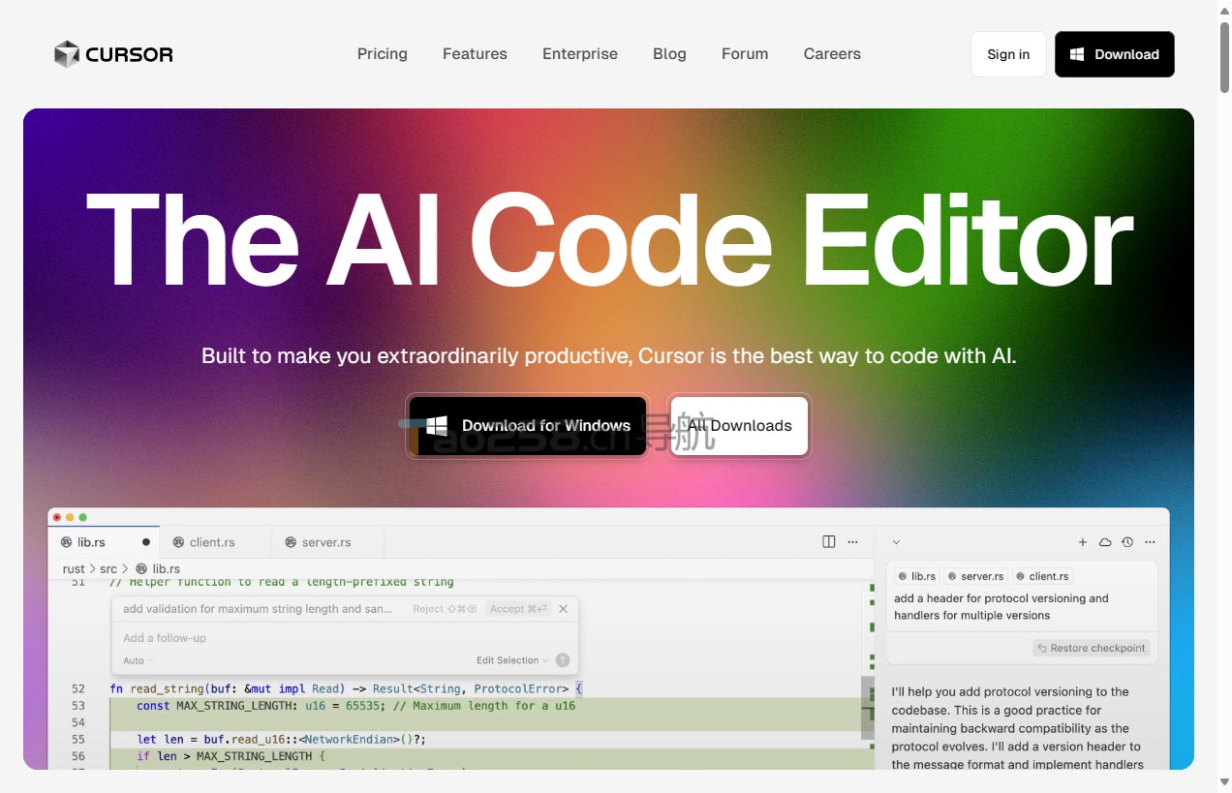Screen dimensions: 1232x793
Task: Open the All Downloads page
Action: (x=740, y=426)
